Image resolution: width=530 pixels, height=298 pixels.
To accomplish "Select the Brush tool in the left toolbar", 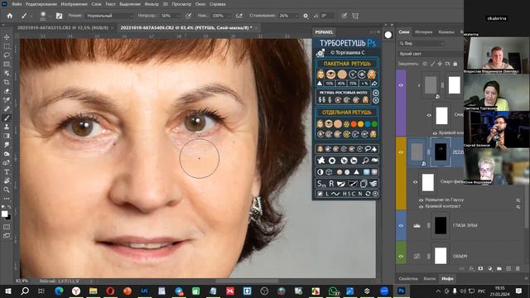I will pos(7,118).
